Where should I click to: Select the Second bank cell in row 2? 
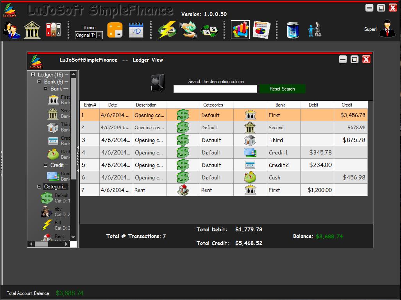pos(284,128)
